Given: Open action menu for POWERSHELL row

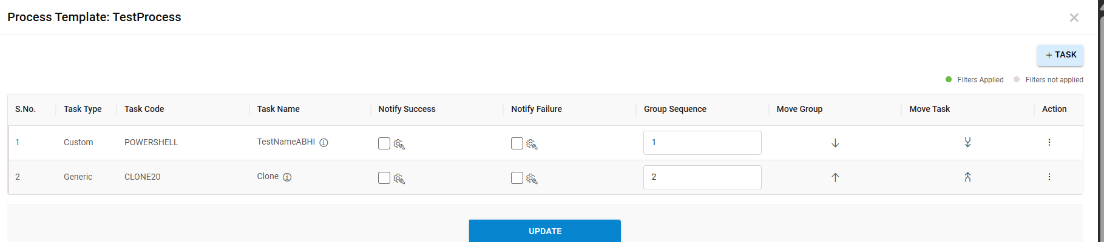Looking at the screenshot, I should pyautogui.click(x=1049, y=143).
